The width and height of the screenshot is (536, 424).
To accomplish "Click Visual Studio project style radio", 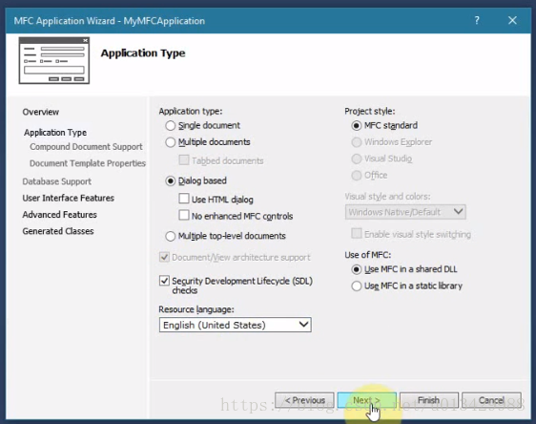I will pyautogui.click(x=356, y=159).
